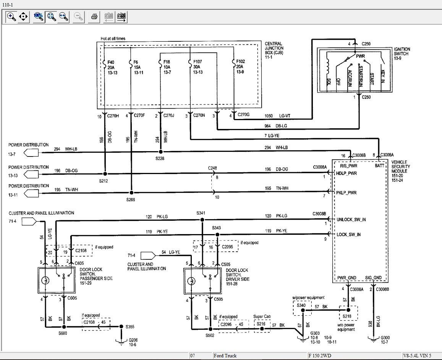Click the Power Distribution 13-7 reference arrow
This screenshot has width=442, height=360.
tap(32, 153)
